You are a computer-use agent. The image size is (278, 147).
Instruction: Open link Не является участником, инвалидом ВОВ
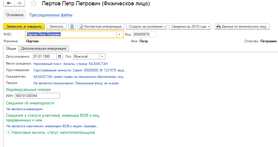[x=53, y=126]
